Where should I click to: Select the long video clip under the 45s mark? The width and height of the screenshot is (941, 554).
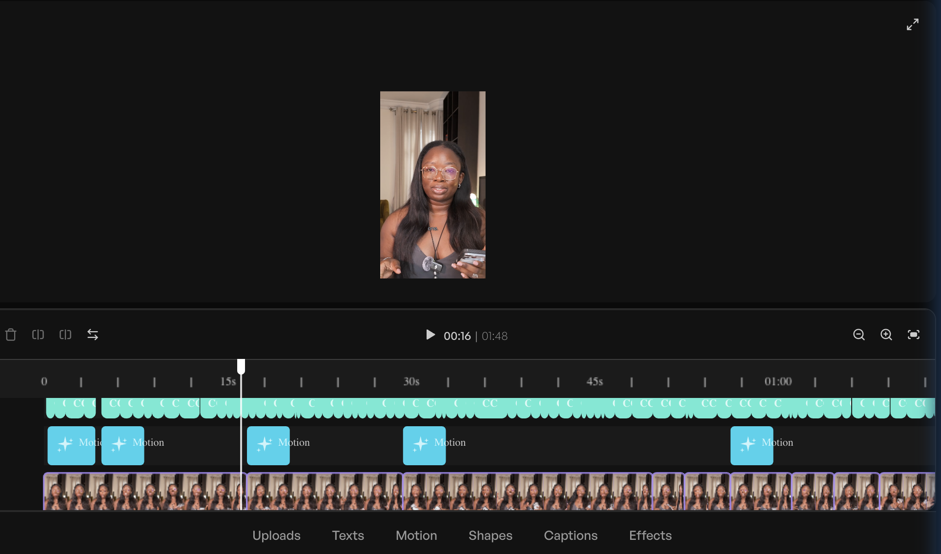click(x=527, y=492)
